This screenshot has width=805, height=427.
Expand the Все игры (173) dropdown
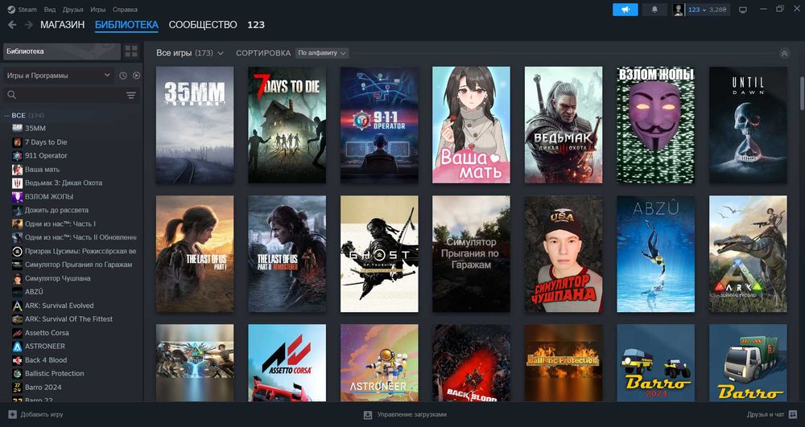pos(190,53)
